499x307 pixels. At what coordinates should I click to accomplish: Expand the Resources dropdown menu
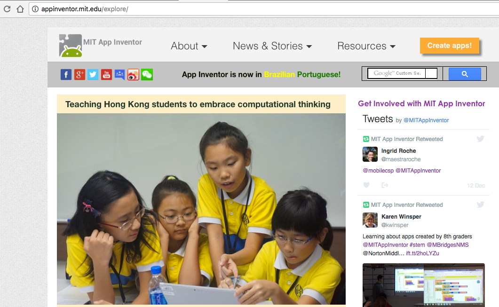[366, 46]
